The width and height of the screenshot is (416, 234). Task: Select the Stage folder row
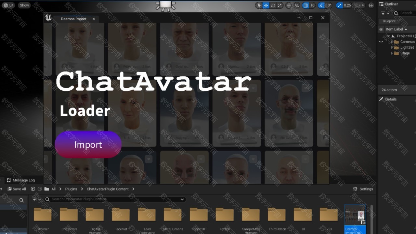coord(397,53)
